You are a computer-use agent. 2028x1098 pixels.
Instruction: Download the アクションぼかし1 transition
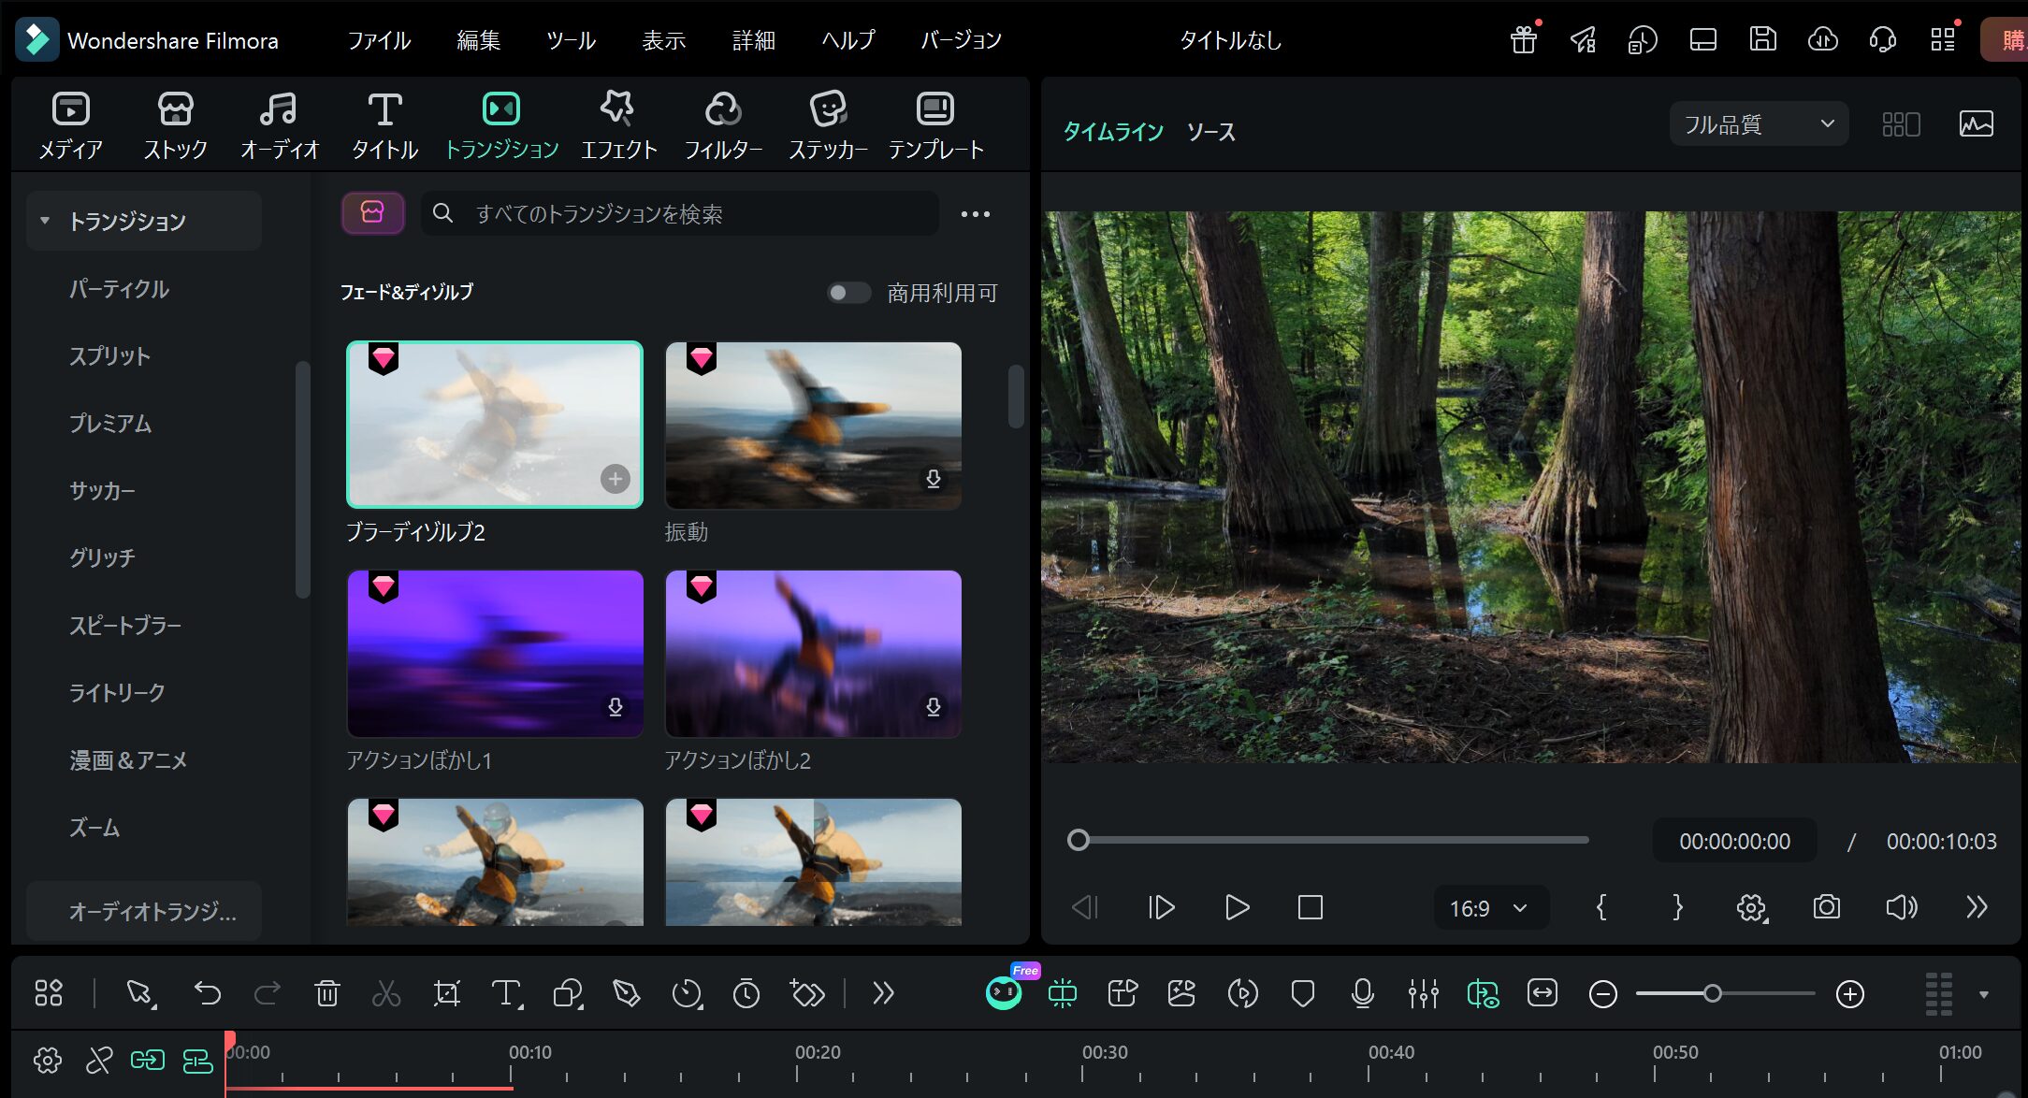click(615, 707)
